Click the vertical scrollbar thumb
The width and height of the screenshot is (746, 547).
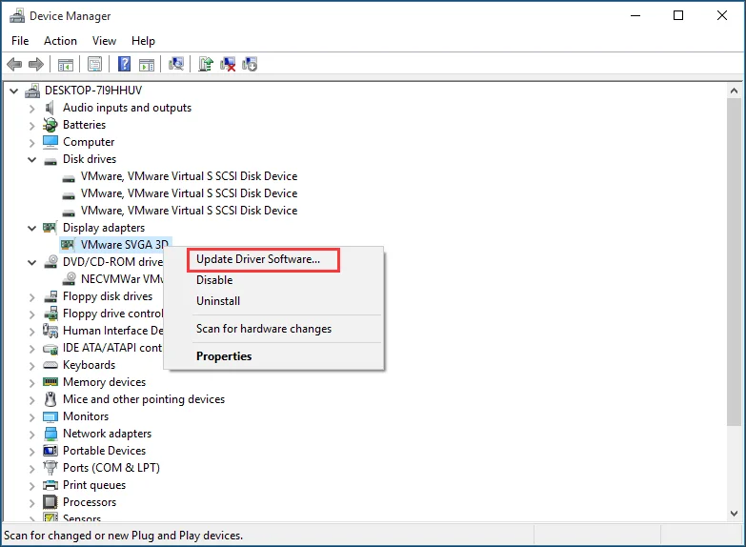[735, 262]
